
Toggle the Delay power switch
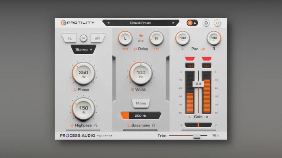(135, 49)
